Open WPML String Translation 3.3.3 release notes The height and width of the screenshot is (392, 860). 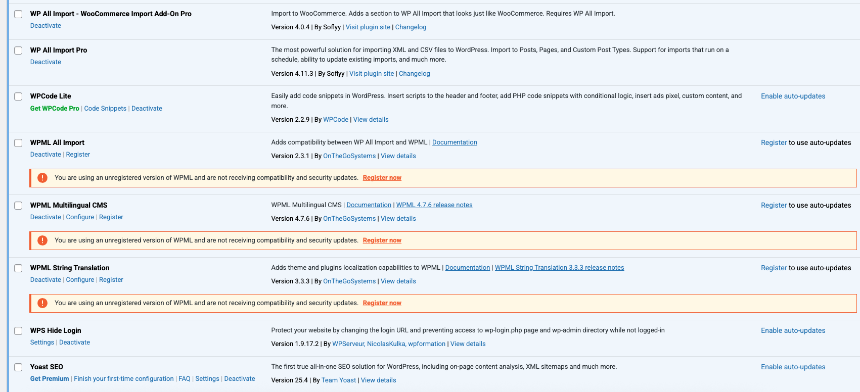[x=560, y=268]
